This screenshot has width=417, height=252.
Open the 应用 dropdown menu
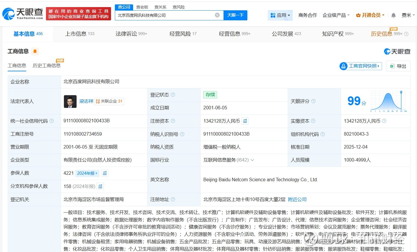click(280, 15)
